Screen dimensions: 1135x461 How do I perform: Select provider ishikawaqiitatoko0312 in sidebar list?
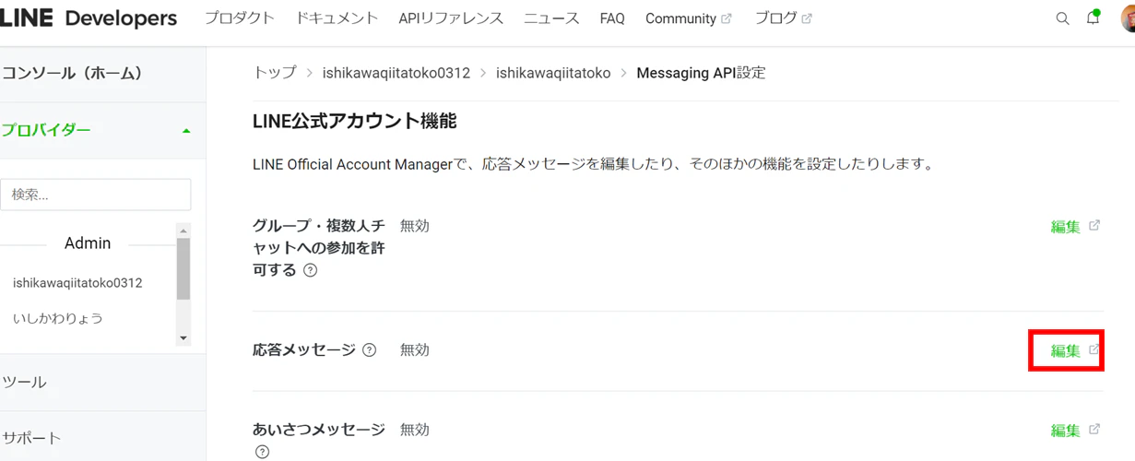(x=77, y=283)
